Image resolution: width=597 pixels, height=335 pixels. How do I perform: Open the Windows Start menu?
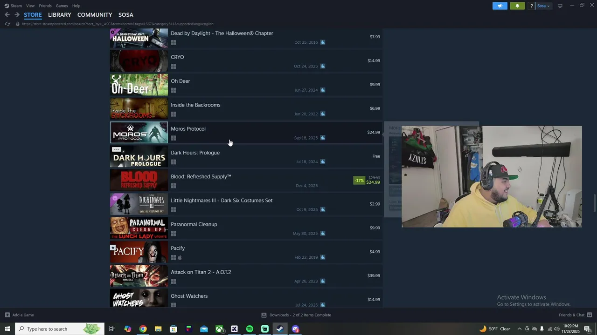click(7, 329)
